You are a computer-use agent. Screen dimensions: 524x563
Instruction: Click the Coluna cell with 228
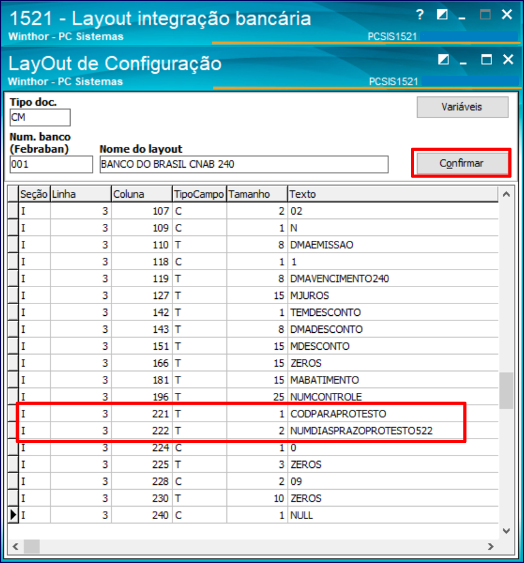(x=142, y=482)
